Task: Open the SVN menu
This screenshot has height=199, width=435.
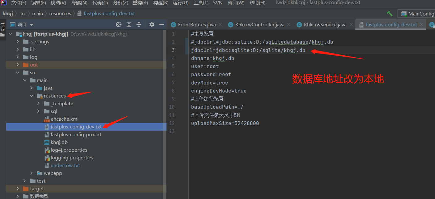Action: [218, 3]
